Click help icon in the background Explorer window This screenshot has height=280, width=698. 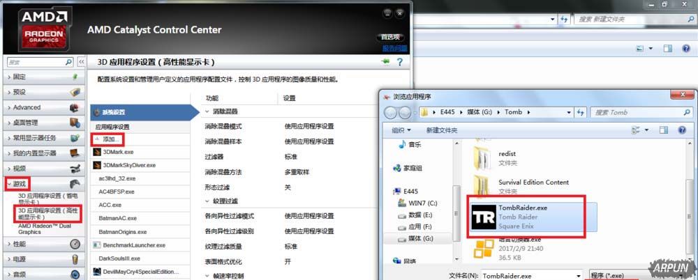point(686,49)
